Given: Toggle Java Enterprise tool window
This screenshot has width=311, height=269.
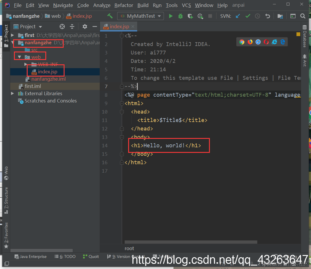Looking at the screenshot, I should [x=31, y=256].
